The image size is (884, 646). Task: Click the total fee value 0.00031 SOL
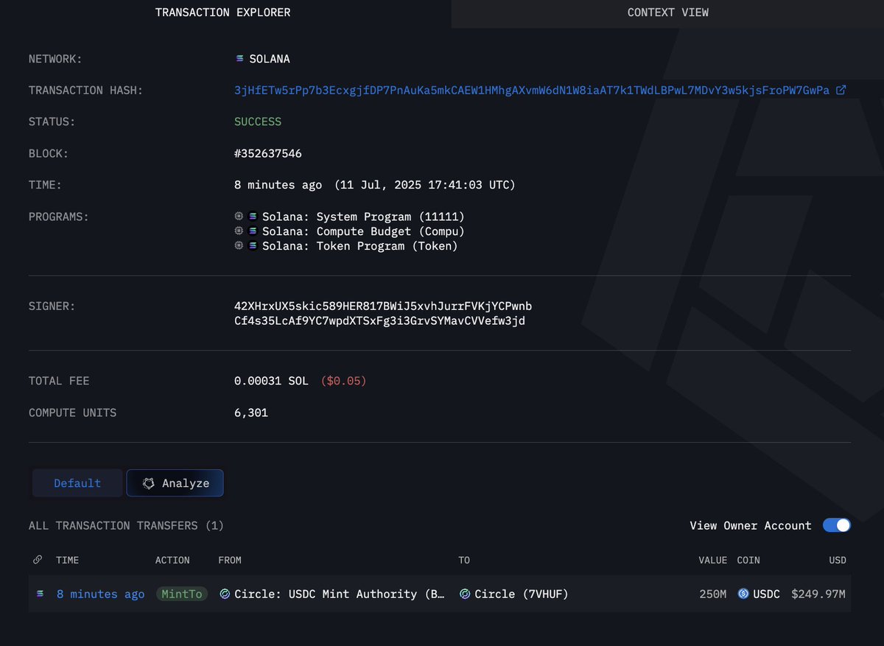tap(271, 381)
